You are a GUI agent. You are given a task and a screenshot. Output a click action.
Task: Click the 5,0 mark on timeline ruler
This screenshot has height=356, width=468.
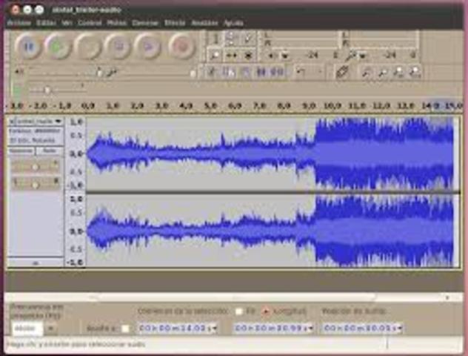pos(210,106)
